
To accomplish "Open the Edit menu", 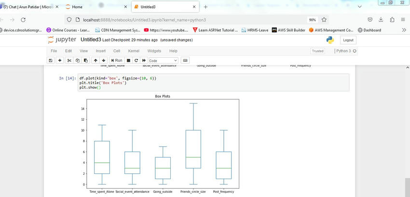I will coord(68,51).
